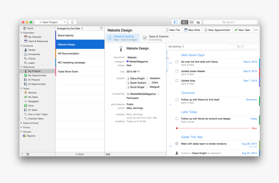Open the Clients contact list
Screen dimensions: 279x183
[30, 58]
